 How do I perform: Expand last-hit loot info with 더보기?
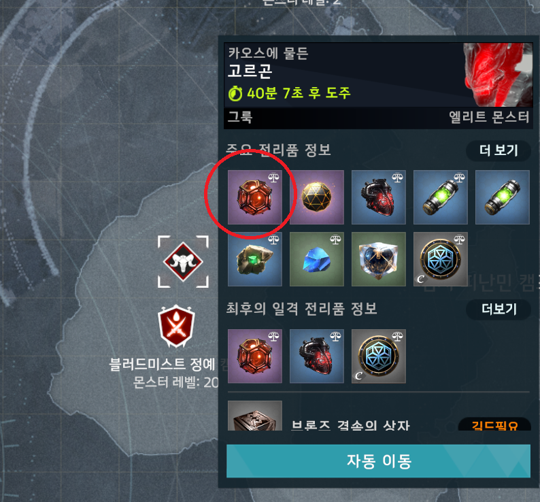point(499,309)
